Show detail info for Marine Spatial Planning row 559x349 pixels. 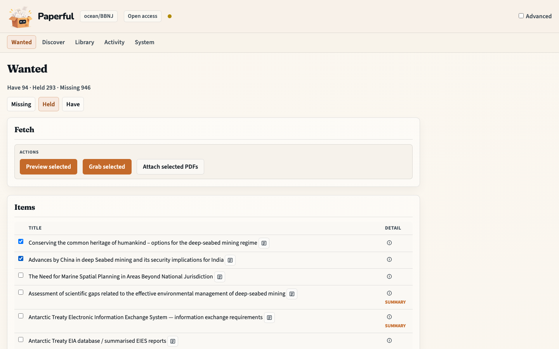[x=389, y=276]
